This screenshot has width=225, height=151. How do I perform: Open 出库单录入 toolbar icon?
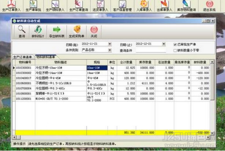pyautogui.click(x=164, y=6)
